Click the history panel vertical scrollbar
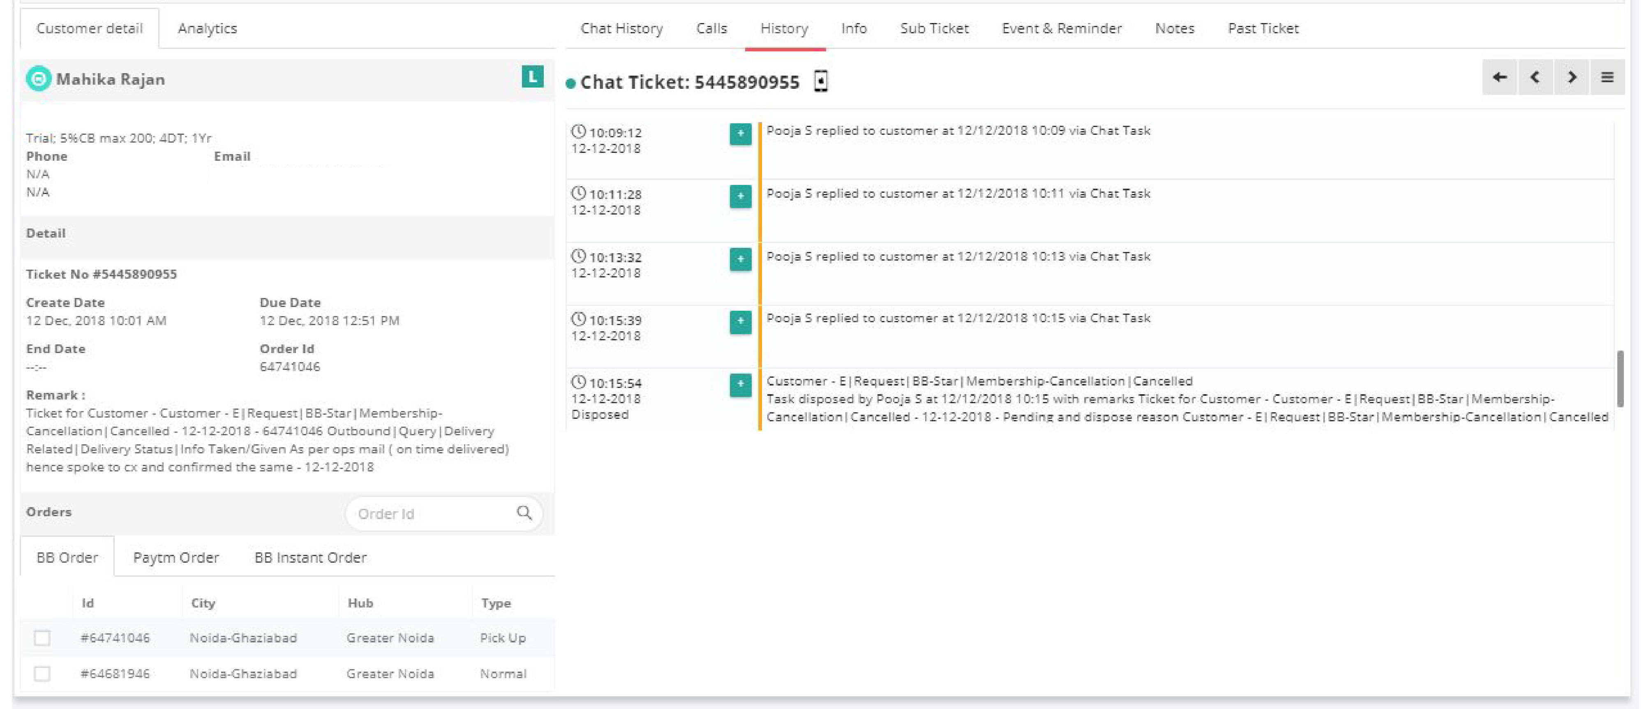Image resolution: width=1651 pixels, height=709 pixels. click(1620, 378)
